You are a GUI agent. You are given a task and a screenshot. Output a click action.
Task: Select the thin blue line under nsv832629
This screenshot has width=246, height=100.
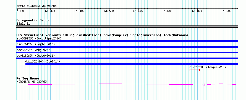[x=127, y=53]
